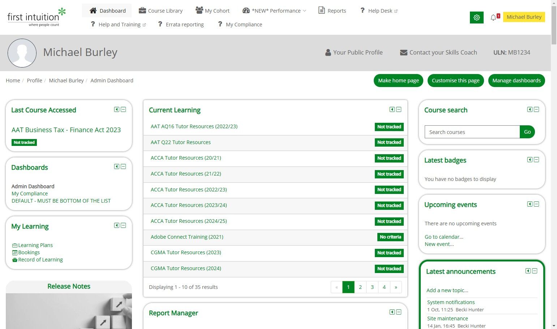Click the Search courses input field
This screenshot has width=557, height=329.
pos(472,132)
